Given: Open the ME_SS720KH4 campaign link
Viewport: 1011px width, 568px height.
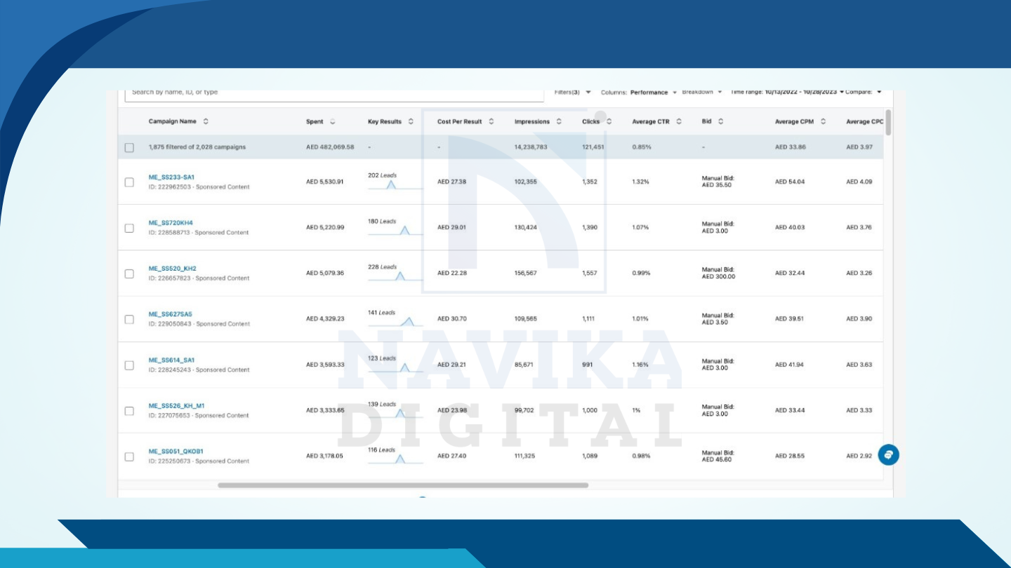Looking at the screenshot, I should tap(171, 223).
